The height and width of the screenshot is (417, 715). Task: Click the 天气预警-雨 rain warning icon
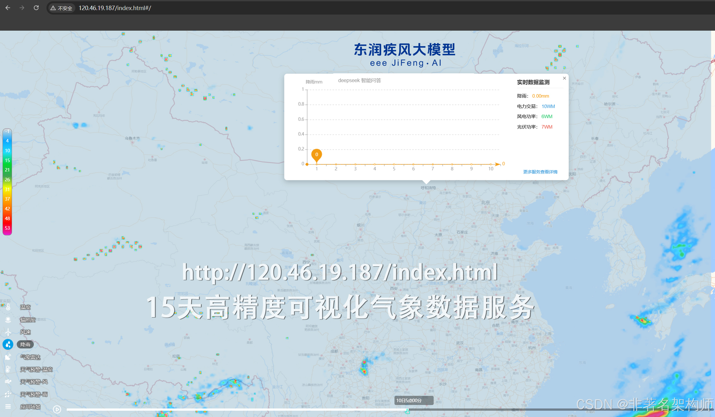click(x=8, y=394)
